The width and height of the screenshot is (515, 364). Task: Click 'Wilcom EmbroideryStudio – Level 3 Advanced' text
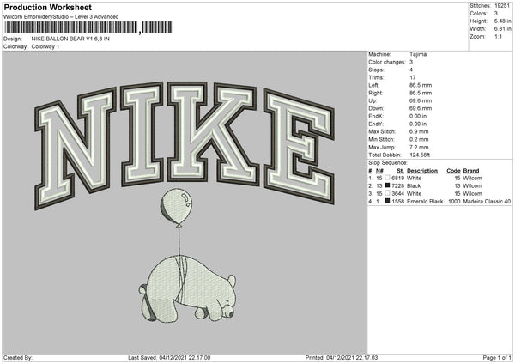tap(61, 17)
